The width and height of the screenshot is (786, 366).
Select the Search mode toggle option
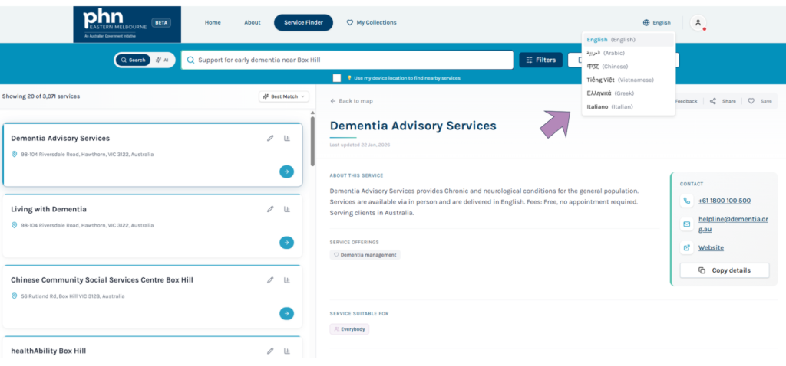[133, 60]
